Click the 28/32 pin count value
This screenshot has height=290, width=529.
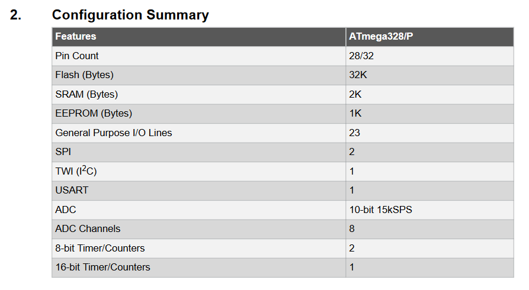pyautogui.click(x=361, y=56)
